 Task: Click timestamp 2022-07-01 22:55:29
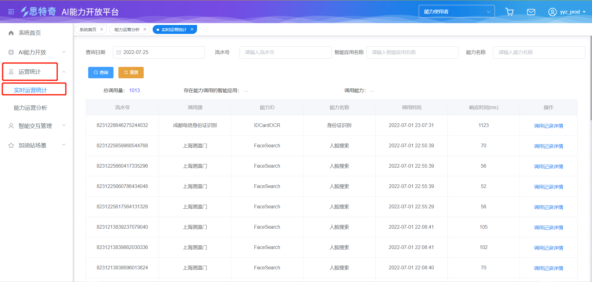click(x=411, y=206)
